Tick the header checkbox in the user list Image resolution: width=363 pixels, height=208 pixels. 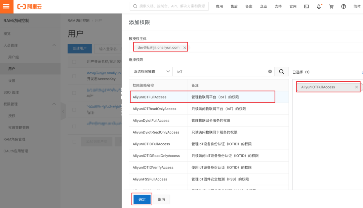point(74,62)
